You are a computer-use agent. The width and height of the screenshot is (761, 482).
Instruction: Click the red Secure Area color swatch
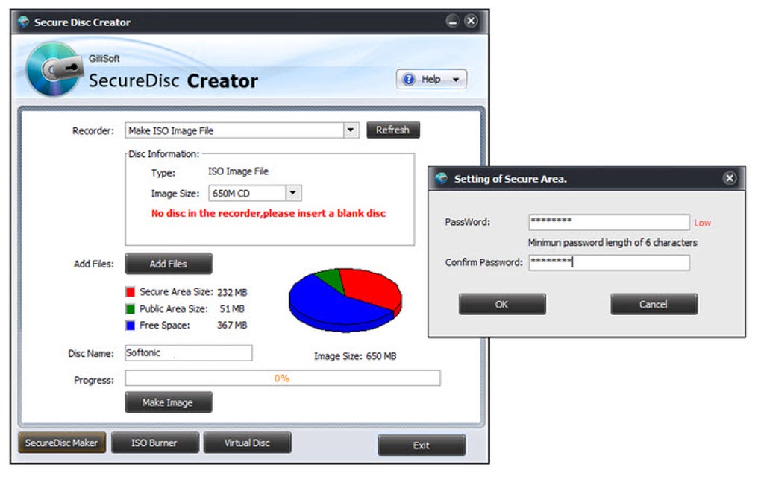tap(130, 291)
